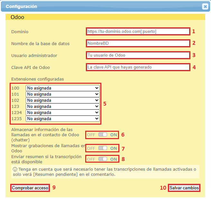This screenshot has height=199, width=211.
Task: Open dropdown for extension 123
Action: click(x=63, y=107)
